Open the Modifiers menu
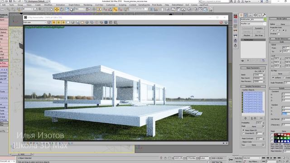 (48, 5)
